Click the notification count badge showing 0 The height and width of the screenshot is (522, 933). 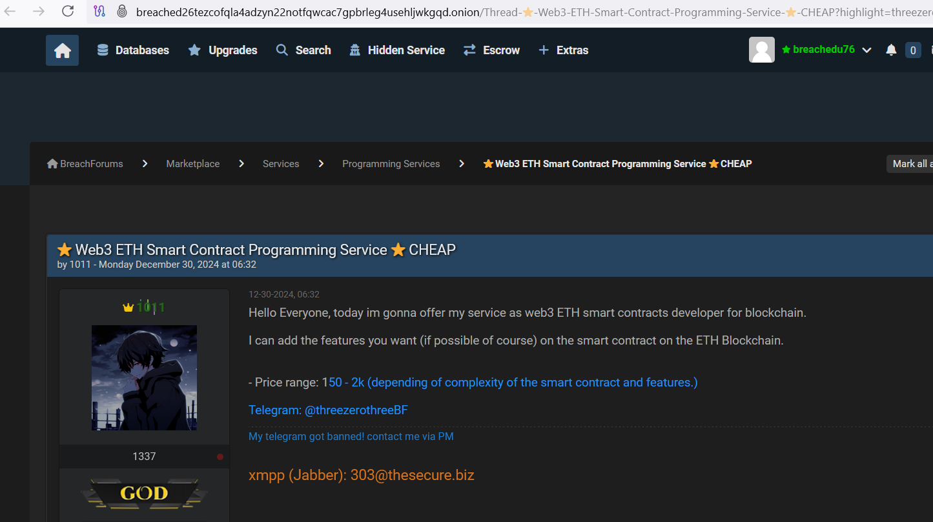(913, 50)
